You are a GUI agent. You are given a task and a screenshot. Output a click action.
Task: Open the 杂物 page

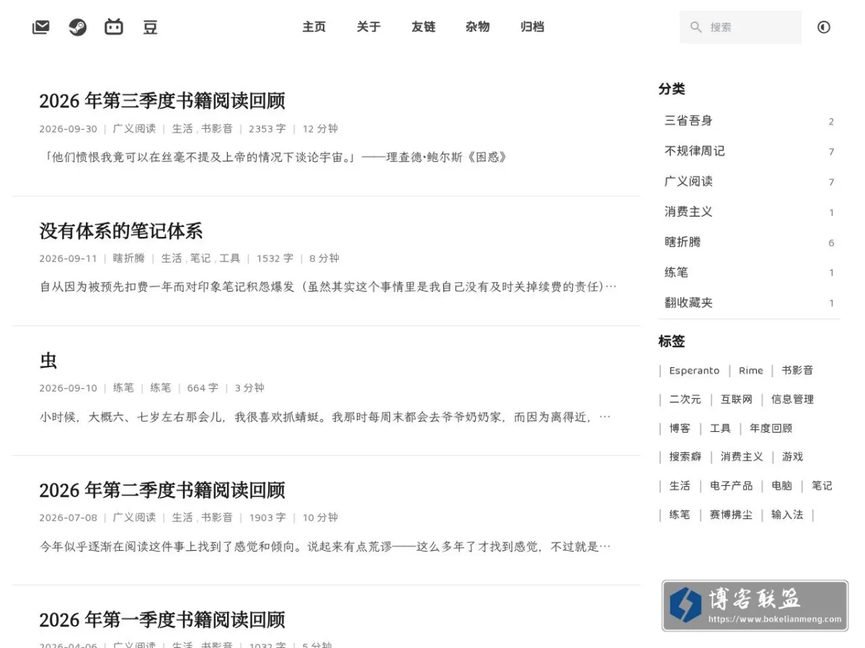pos(477,27)
